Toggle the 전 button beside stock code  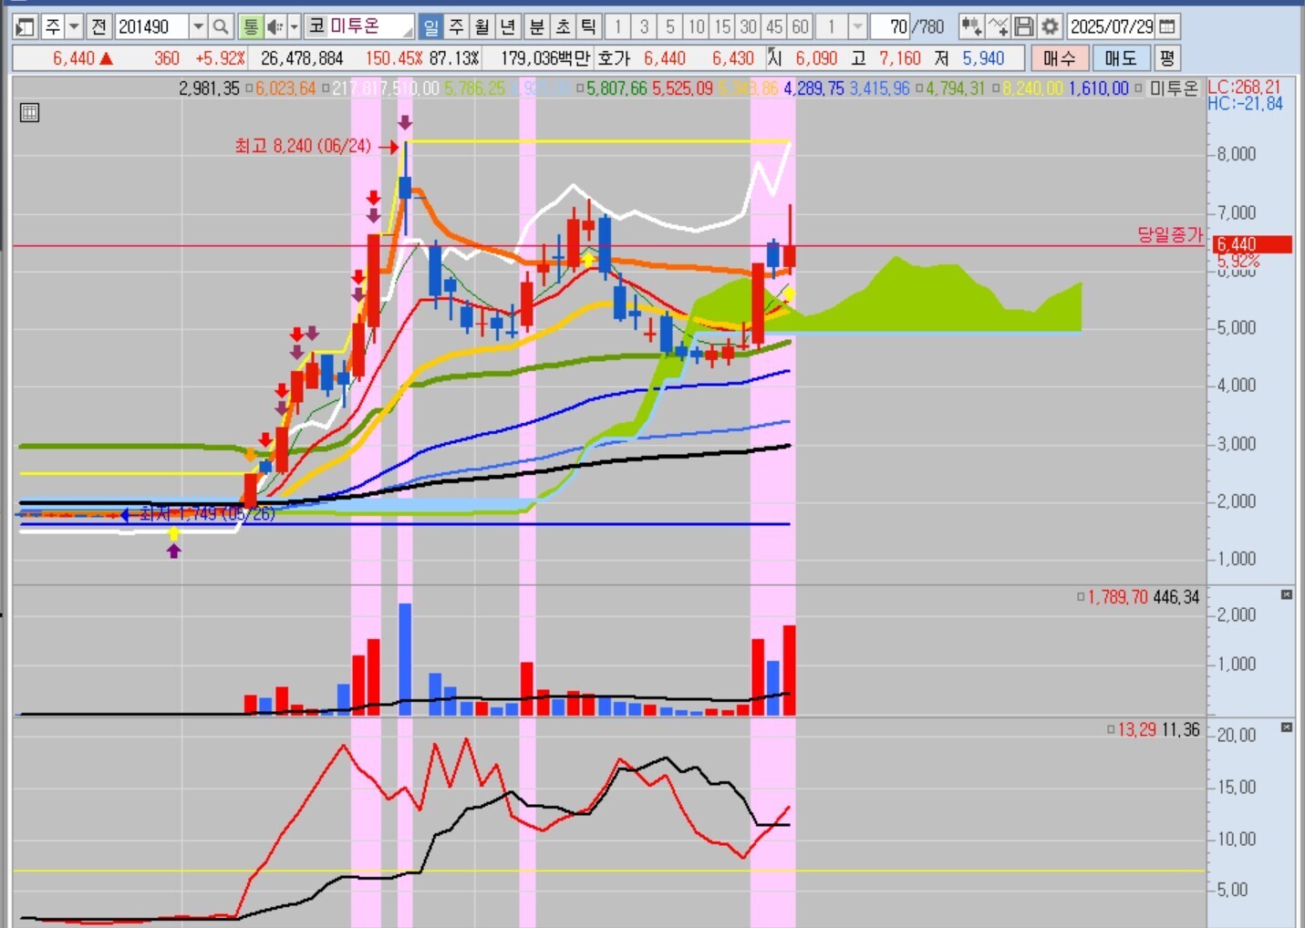coord(99,26)
